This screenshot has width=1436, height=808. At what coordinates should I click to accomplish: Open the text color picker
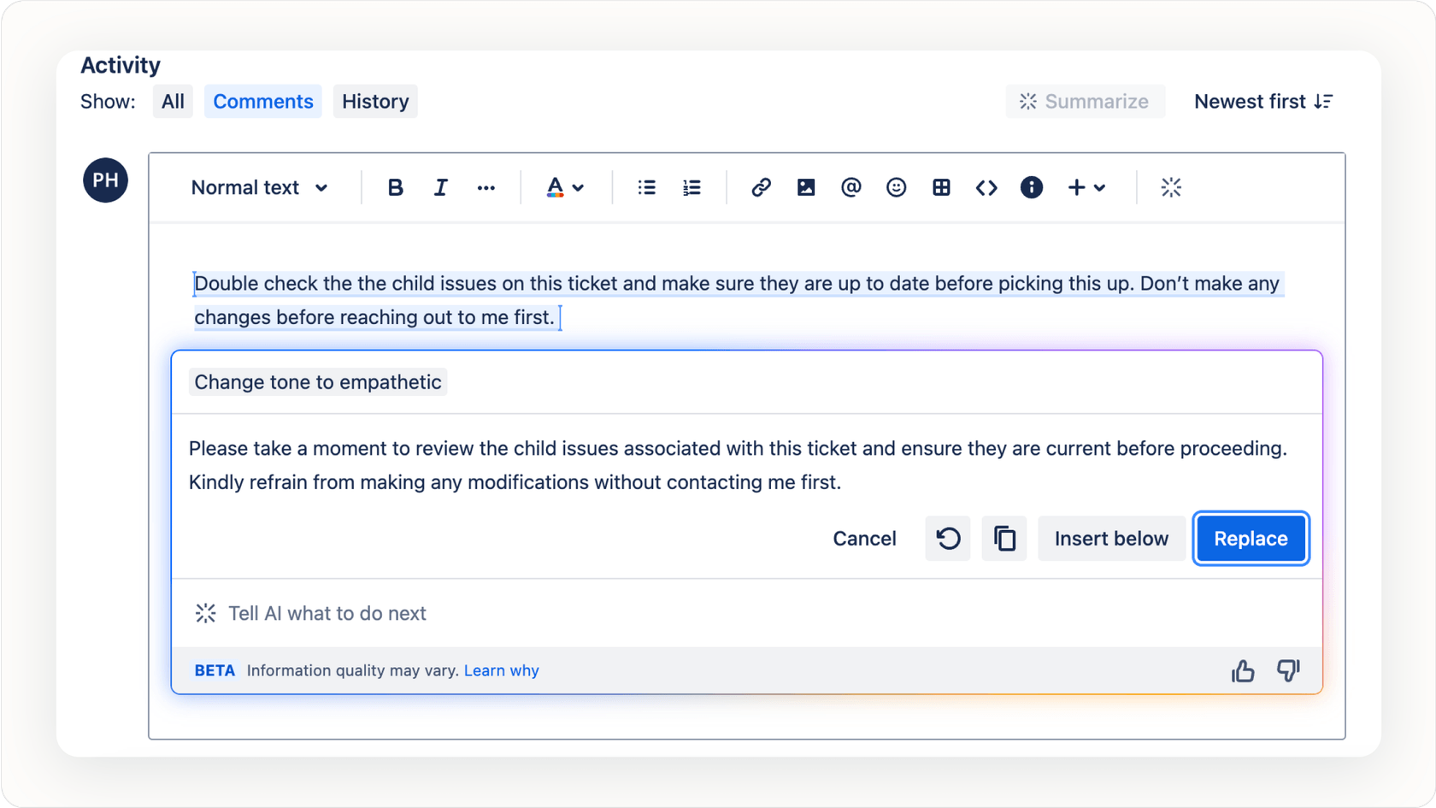coord(564,187)
